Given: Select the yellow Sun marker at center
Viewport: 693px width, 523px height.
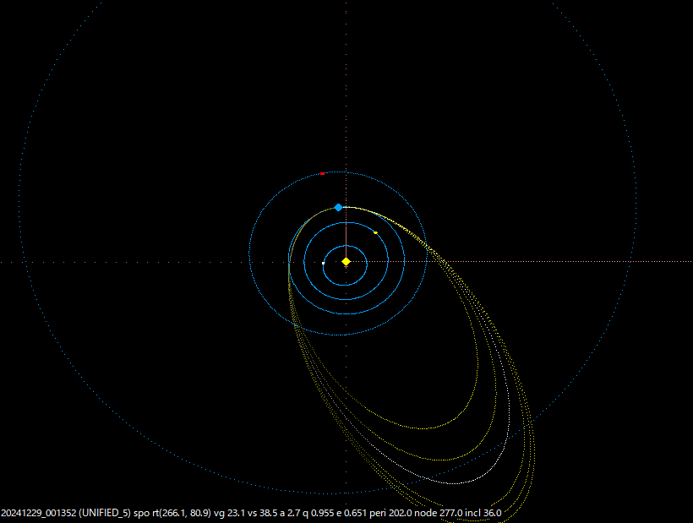Looking at the screenshot, I should click(x=346, y=261).
